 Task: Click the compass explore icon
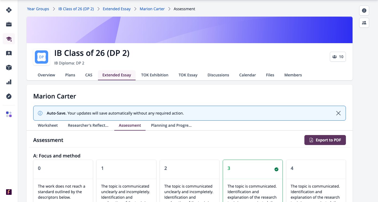[9, 96]
